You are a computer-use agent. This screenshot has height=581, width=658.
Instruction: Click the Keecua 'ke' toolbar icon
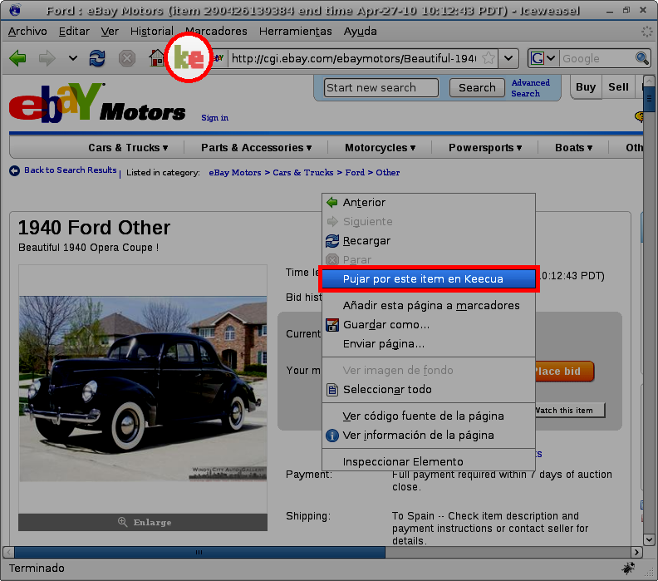click(189, 57)
